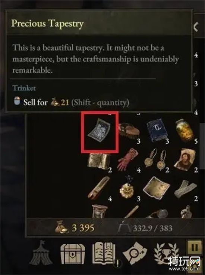Click the golden flower brooch item
Image resolution: width=205 pixels, height=275 pixels.
coord(127,188)
